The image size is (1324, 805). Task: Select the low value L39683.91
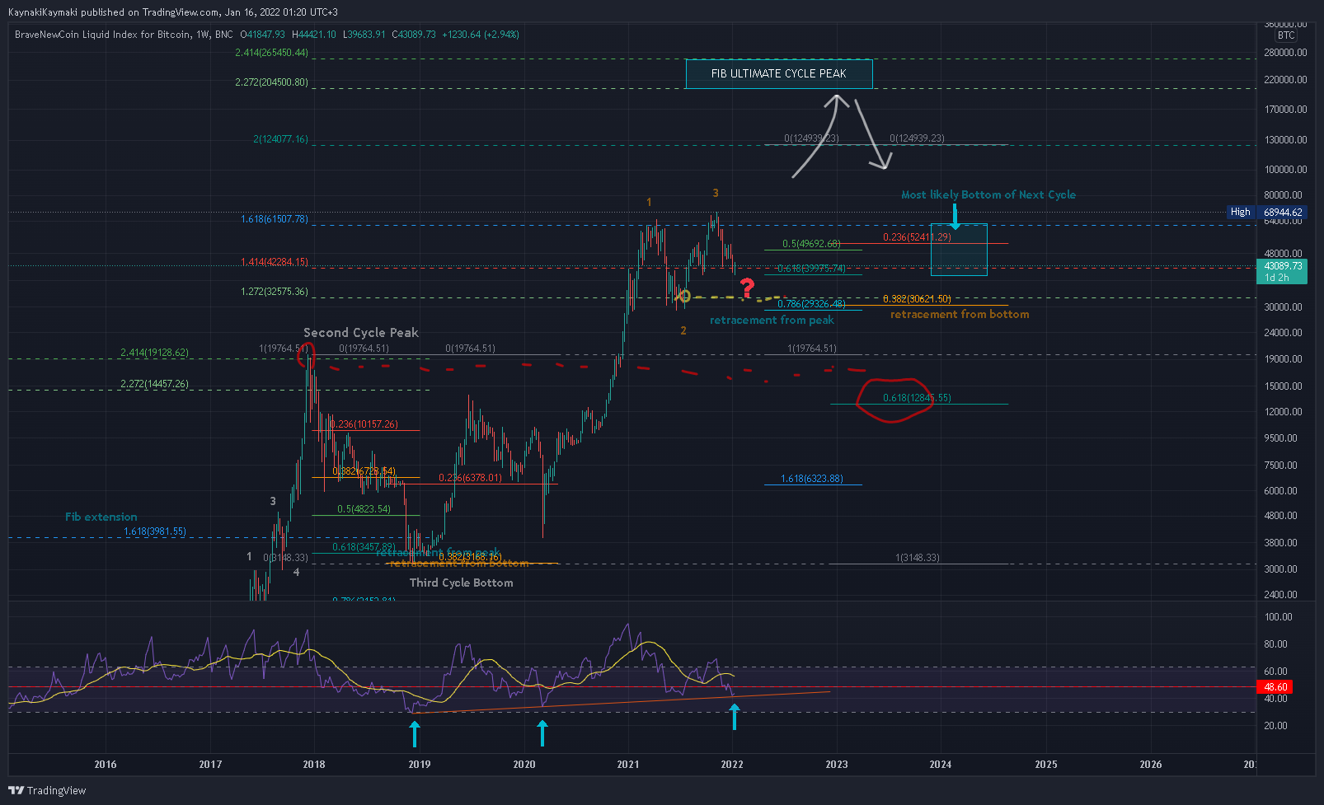click(x=364, y=35)
